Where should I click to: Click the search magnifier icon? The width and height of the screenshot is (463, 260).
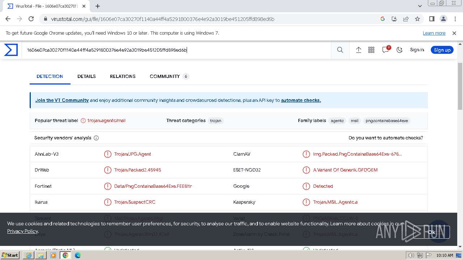coord(340,50)
